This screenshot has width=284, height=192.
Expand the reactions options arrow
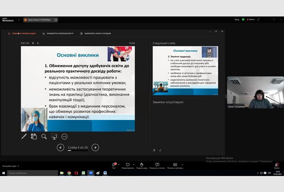[x=132, y=163]
